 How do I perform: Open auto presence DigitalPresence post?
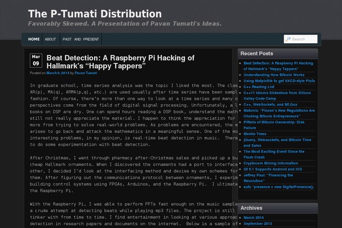coord(279,187)
